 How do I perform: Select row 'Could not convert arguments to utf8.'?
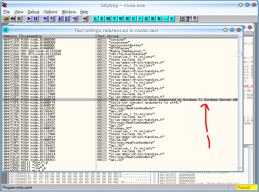click(x=120, y=103)
